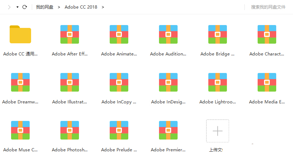
Task: Select the Adobe Dreamw... archive icon
Action: 20,82
